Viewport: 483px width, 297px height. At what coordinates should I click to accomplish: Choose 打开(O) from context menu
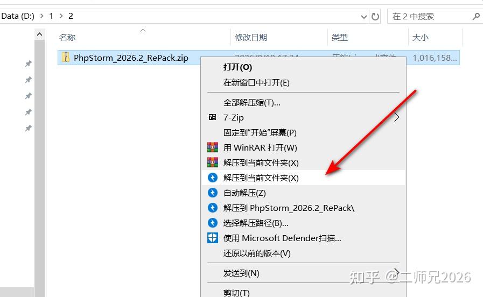(303, 67)
